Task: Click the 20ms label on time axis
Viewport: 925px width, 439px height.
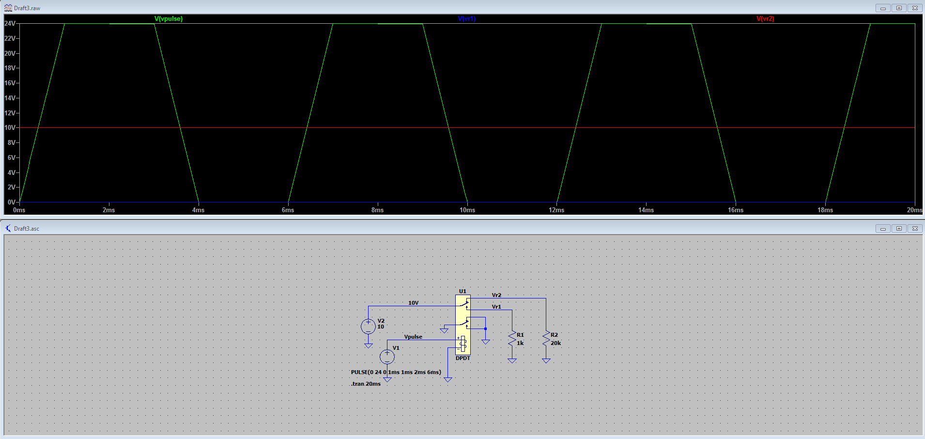Action: click(x=914, y=210)
